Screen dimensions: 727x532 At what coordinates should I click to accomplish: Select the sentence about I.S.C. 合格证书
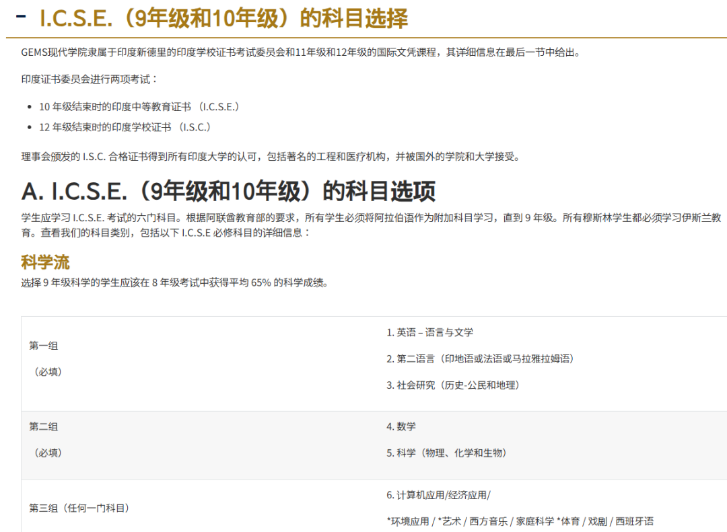pos(269,157)
